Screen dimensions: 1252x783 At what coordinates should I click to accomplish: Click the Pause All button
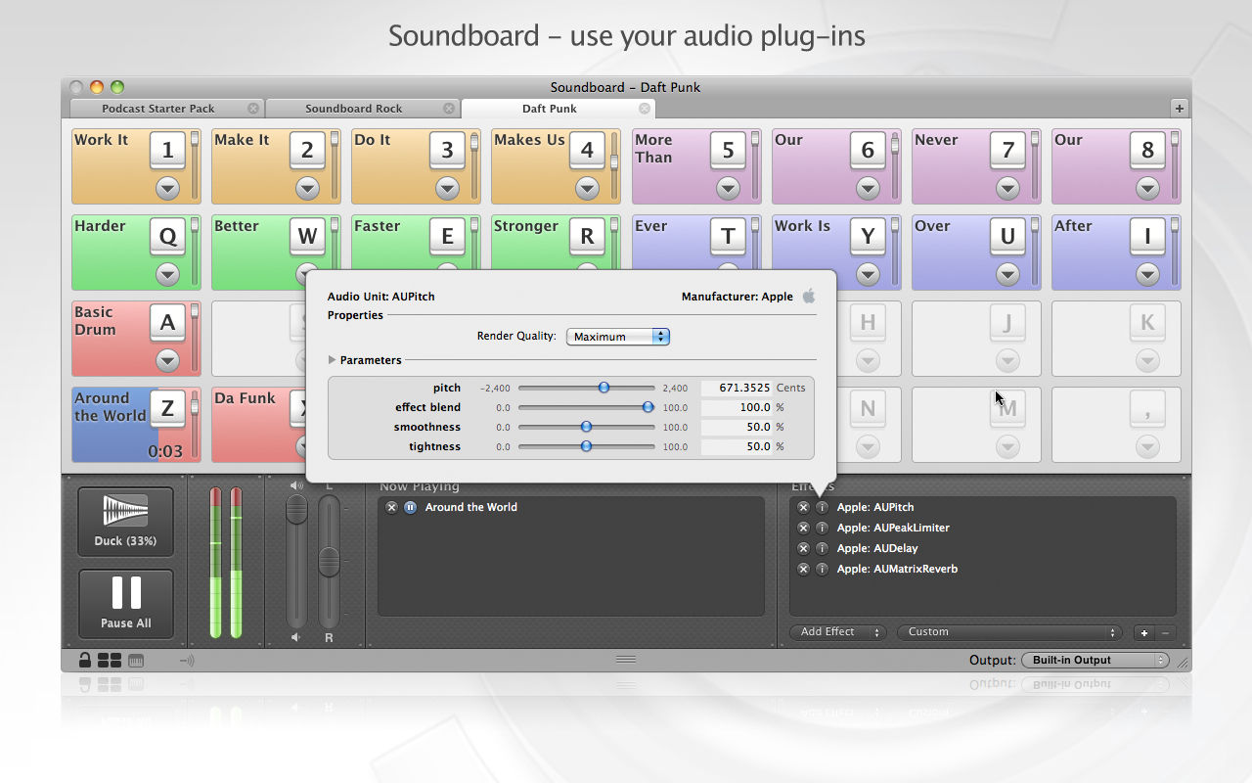[125, 604]
